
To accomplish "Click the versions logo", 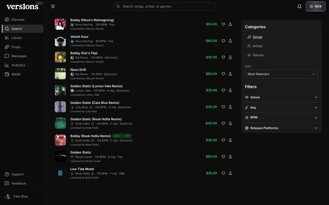I will pyautogui.click(x=23, y=7).
